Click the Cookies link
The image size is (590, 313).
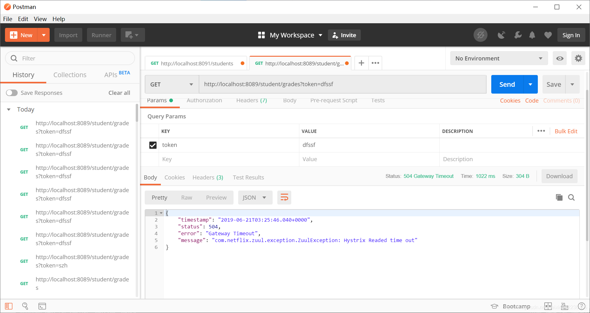[510, 101]
